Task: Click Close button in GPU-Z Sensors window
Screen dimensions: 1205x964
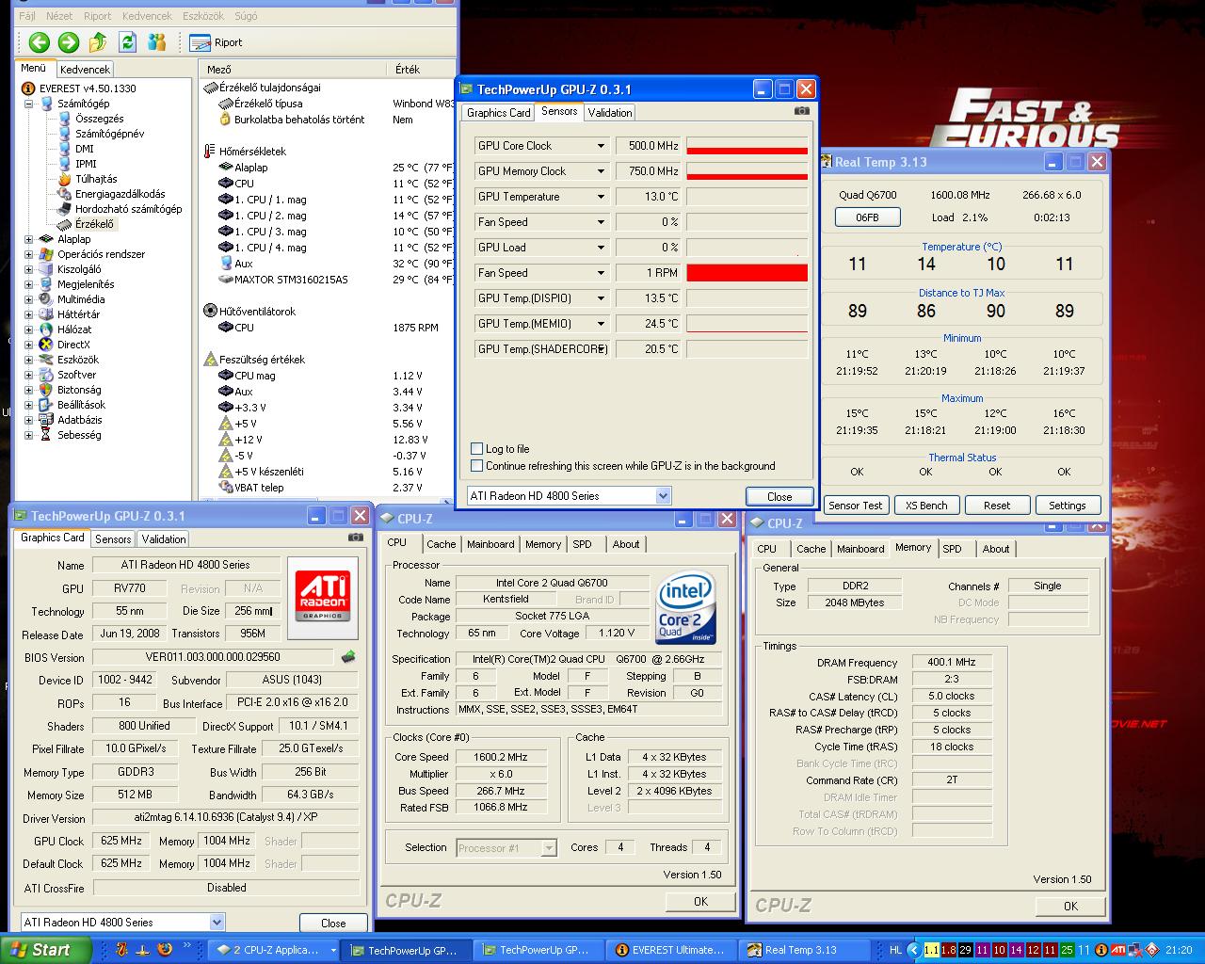Action: pyautogui.click(x=779, y=496)
